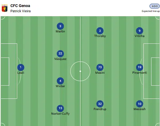Open coach Patrick Vieira's name
Viewport: 160px width, 126px height.
21,11
